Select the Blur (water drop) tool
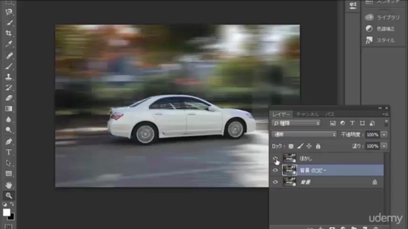Image resolution: width=408 pixels, height=229 pixels. 8,120
